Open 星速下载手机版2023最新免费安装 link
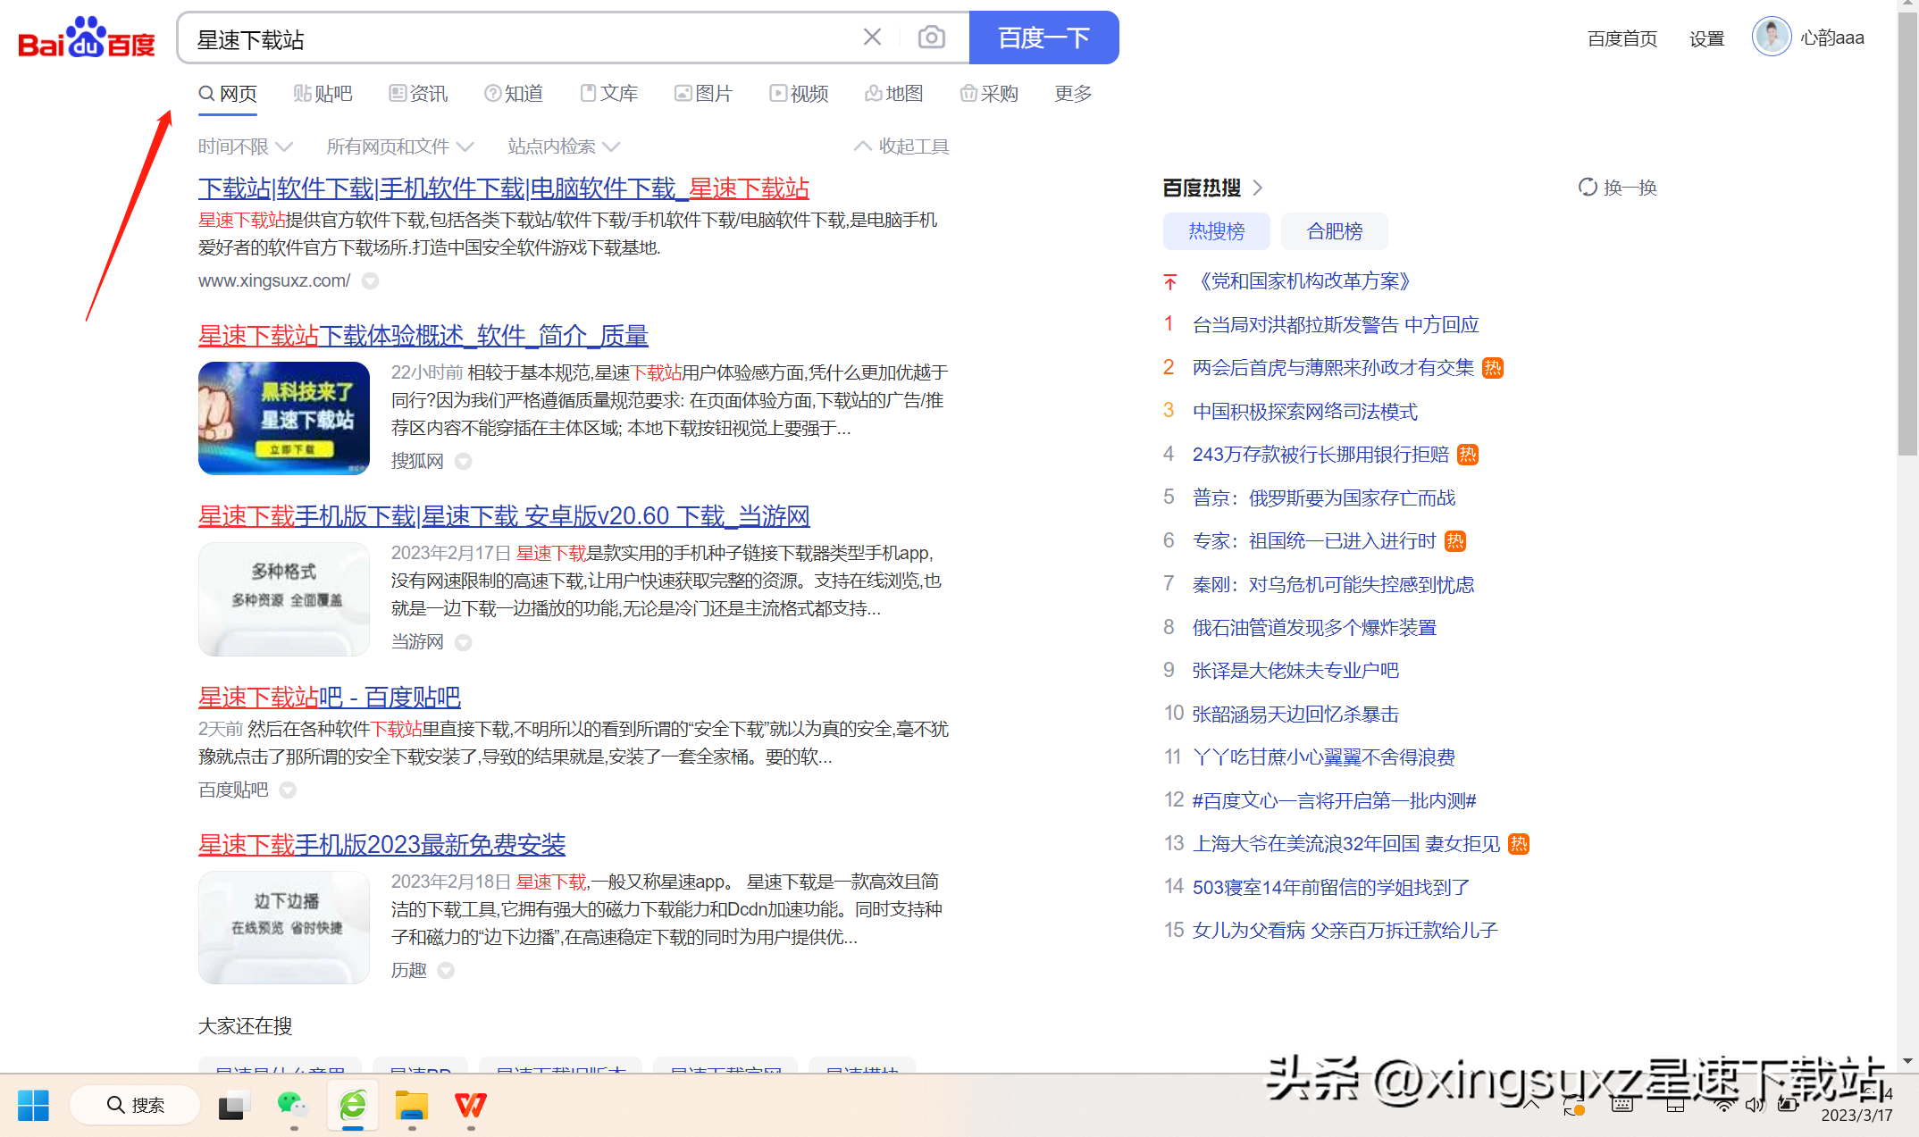Viewport: 1919px width, 1137px height. click(382, 845)
